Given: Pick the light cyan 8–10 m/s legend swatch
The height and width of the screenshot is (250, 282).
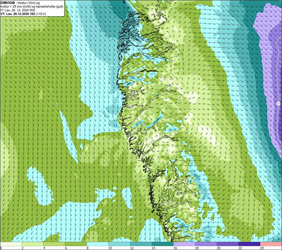Looking at the screenshot, I should [98, 244].
